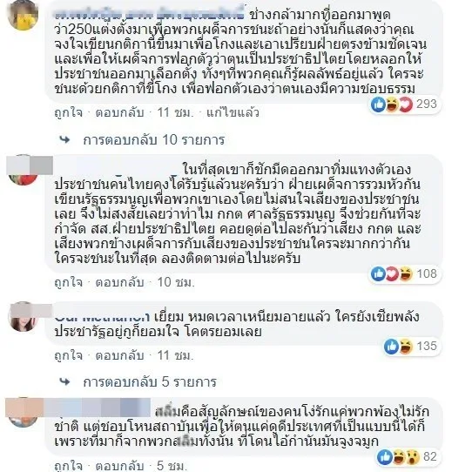The image size is (472, 472).
Task: Click the heart reaction on 108-reaction comment
Action: [392, 274]
